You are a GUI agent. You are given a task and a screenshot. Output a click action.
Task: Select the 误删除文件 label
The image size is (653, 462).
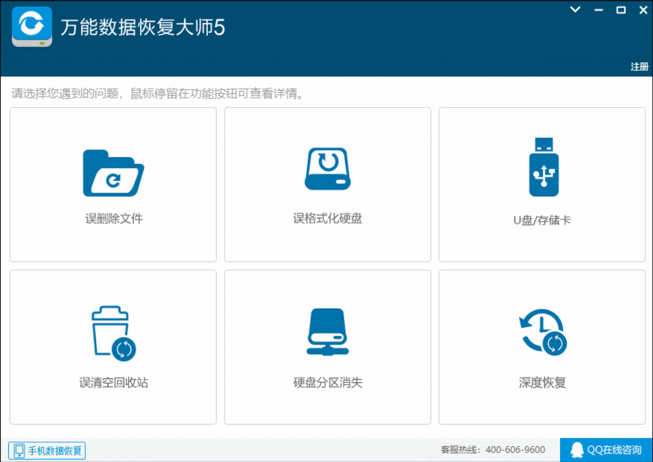click(114, 219)
